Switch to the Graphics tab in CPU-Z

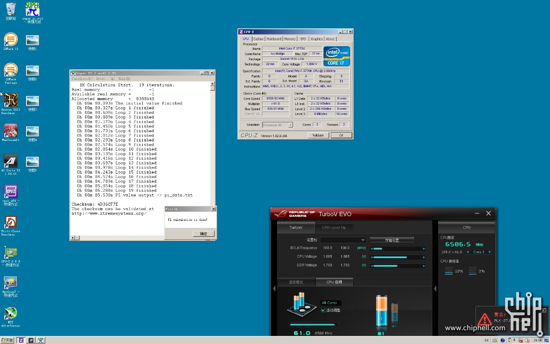317,39
